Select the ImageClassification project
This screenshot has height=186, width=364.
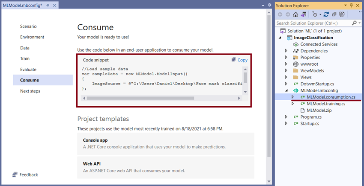(313, 38)
